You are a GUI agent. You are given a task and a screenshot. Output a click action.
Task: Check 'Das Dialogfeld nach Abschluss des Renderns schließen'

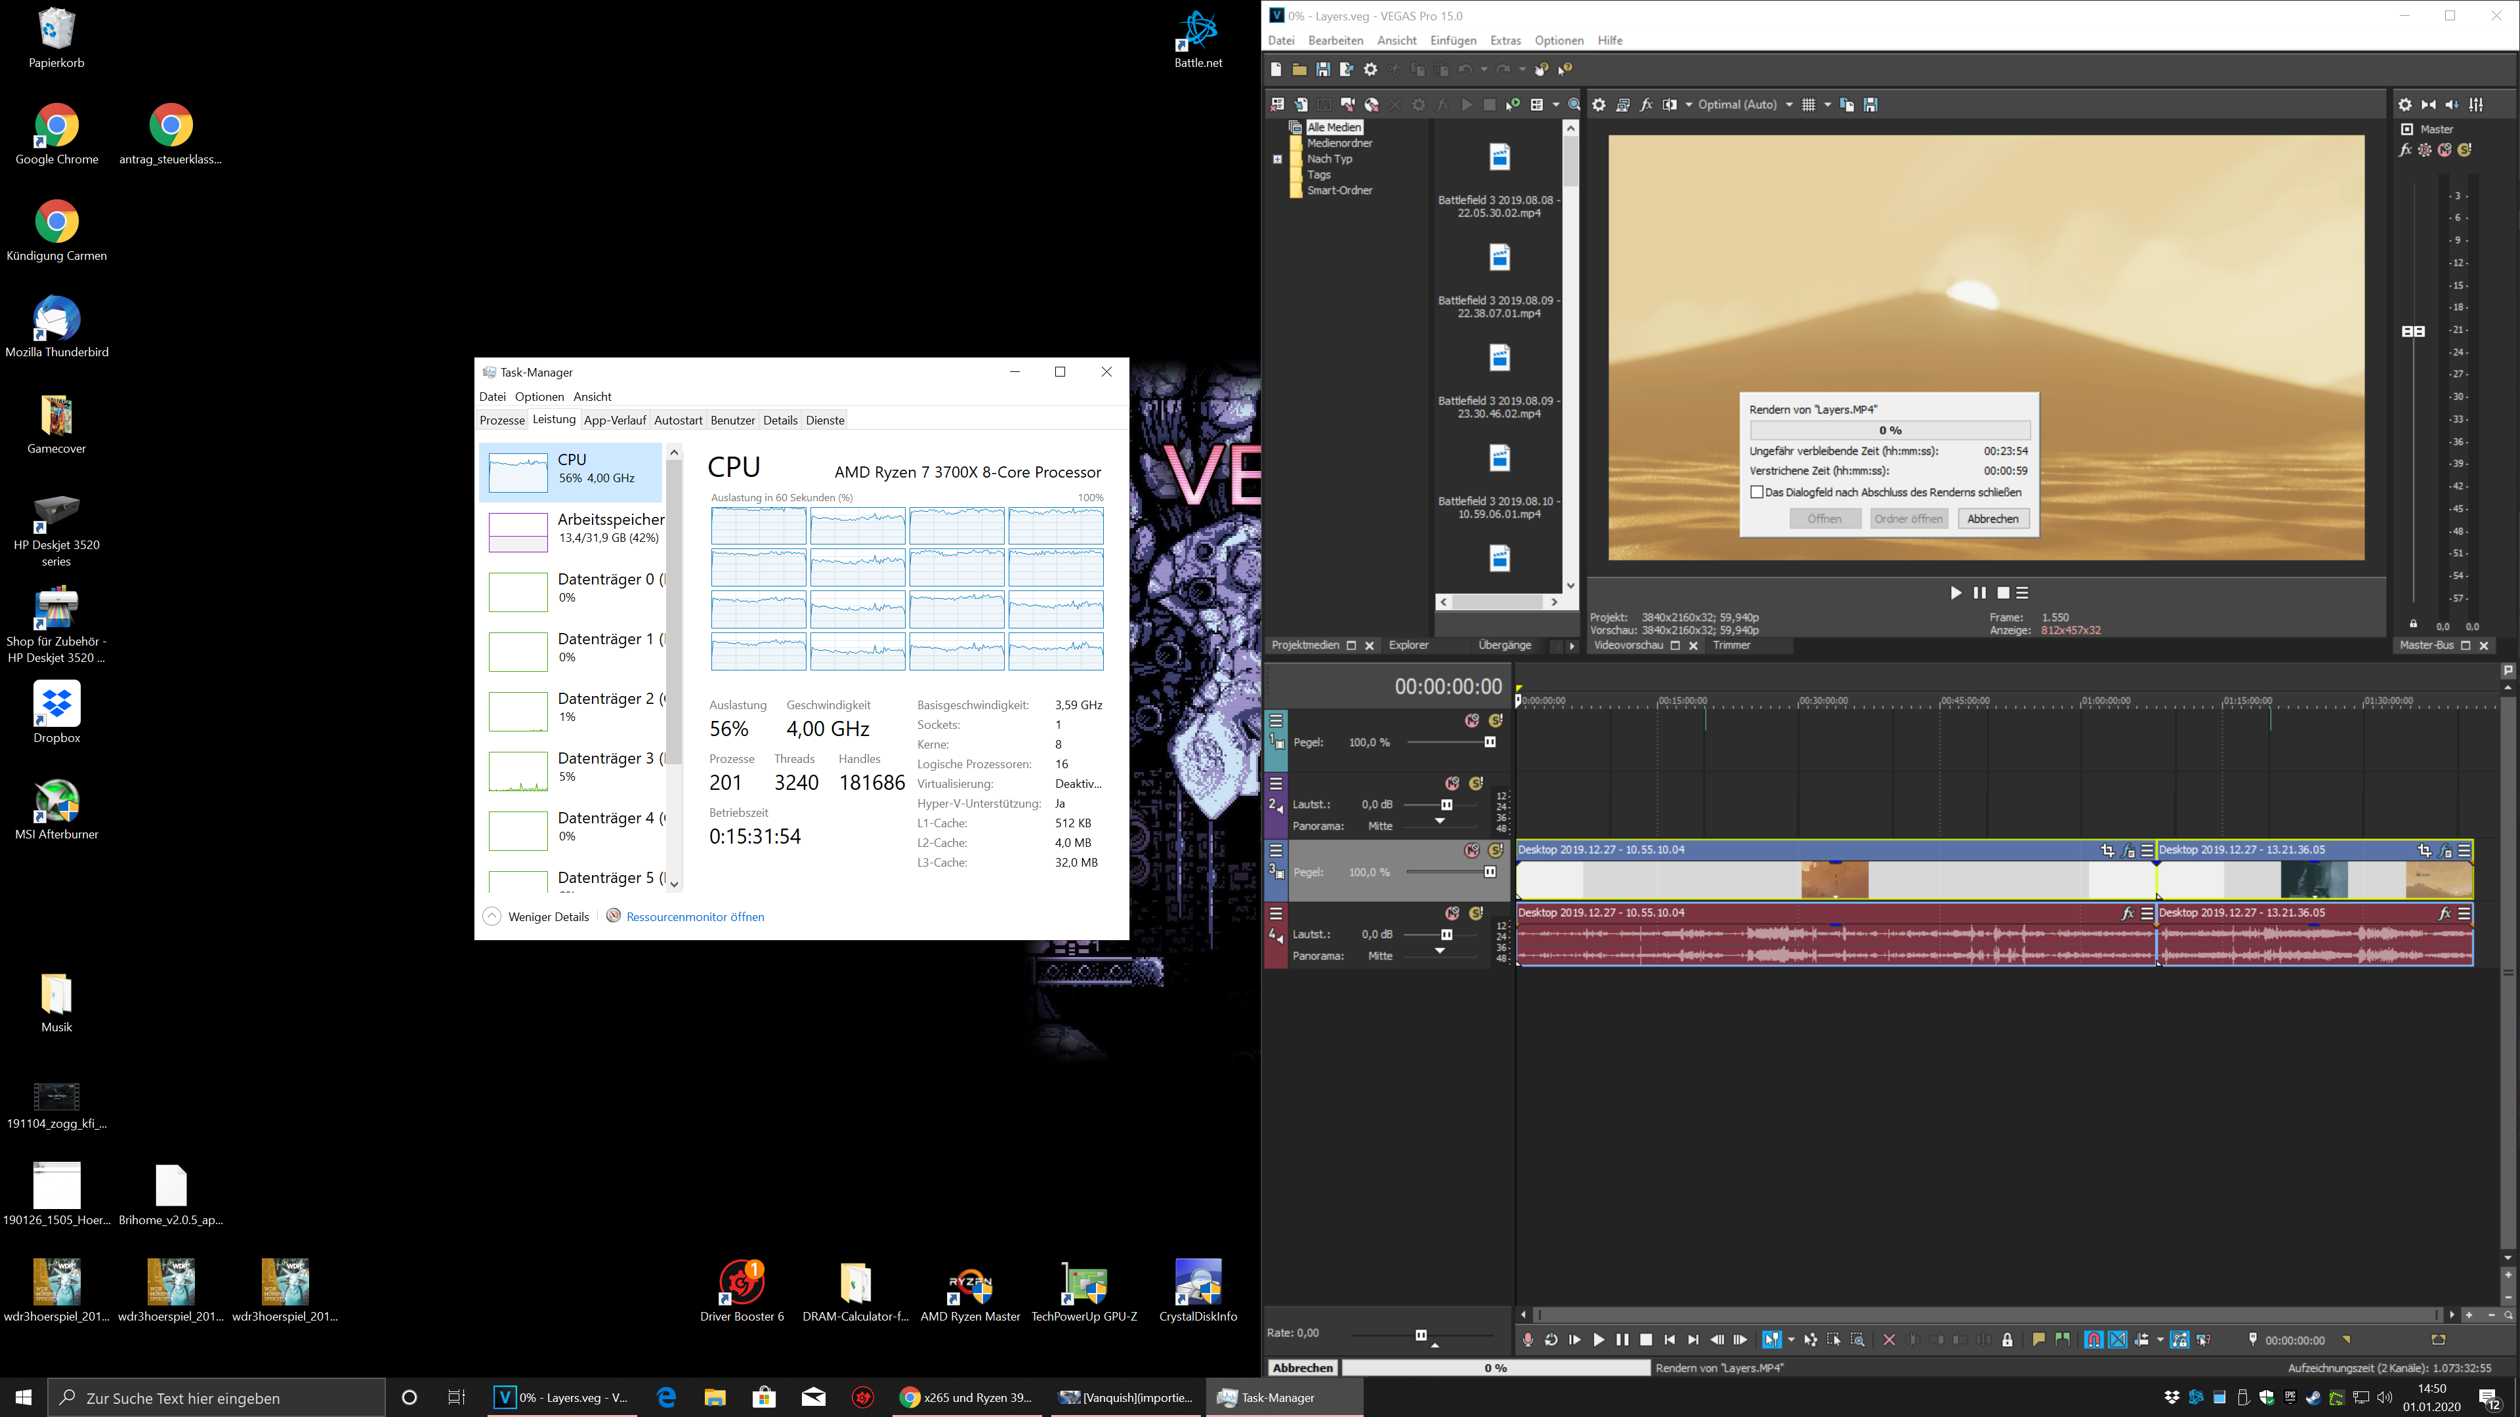[1757, 492]
